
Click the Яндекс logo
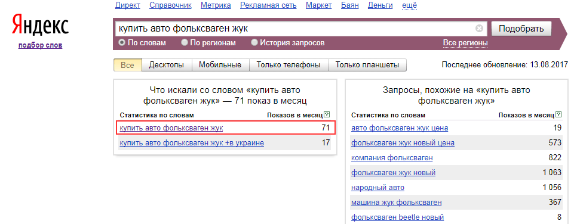click(40, 26)
